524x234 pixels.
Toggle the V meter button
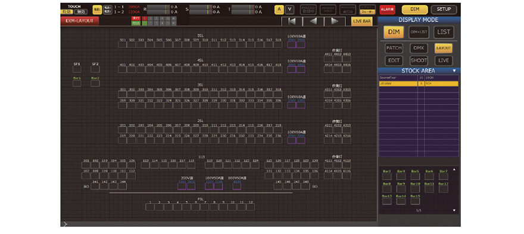290,10
